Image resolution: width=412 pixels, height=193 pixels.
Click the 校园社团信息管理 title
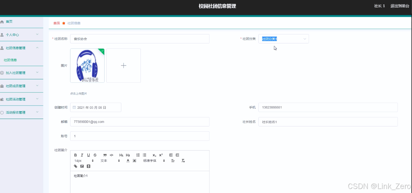[x=217, y=6]
